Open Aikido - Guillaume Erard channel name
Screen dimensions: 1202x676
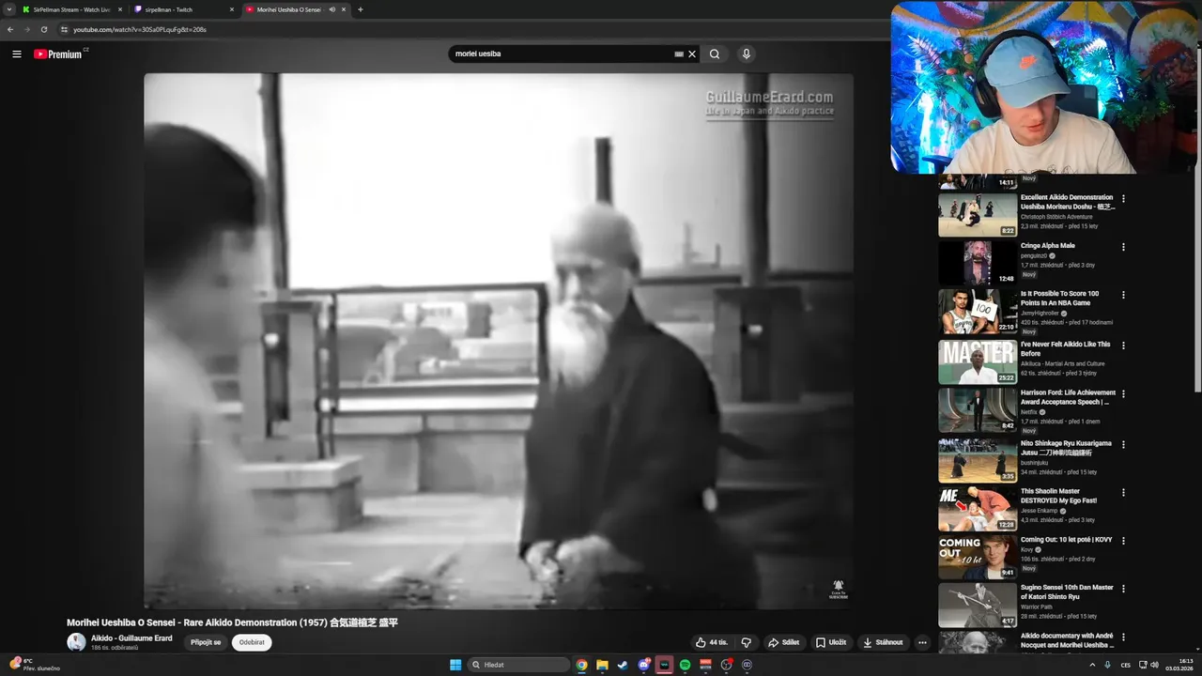131,638
